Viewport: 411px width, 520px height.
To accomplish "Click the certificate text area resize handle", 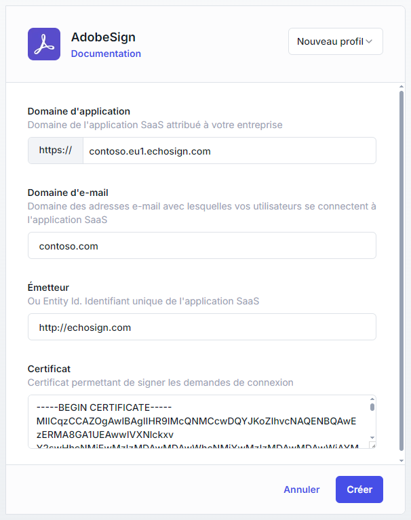I will 372,445.
